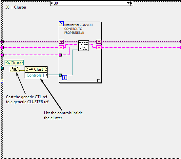Click the second magenta tunnel on left border
This screenshot has width=181, height=159.
(x=2, y=47)
